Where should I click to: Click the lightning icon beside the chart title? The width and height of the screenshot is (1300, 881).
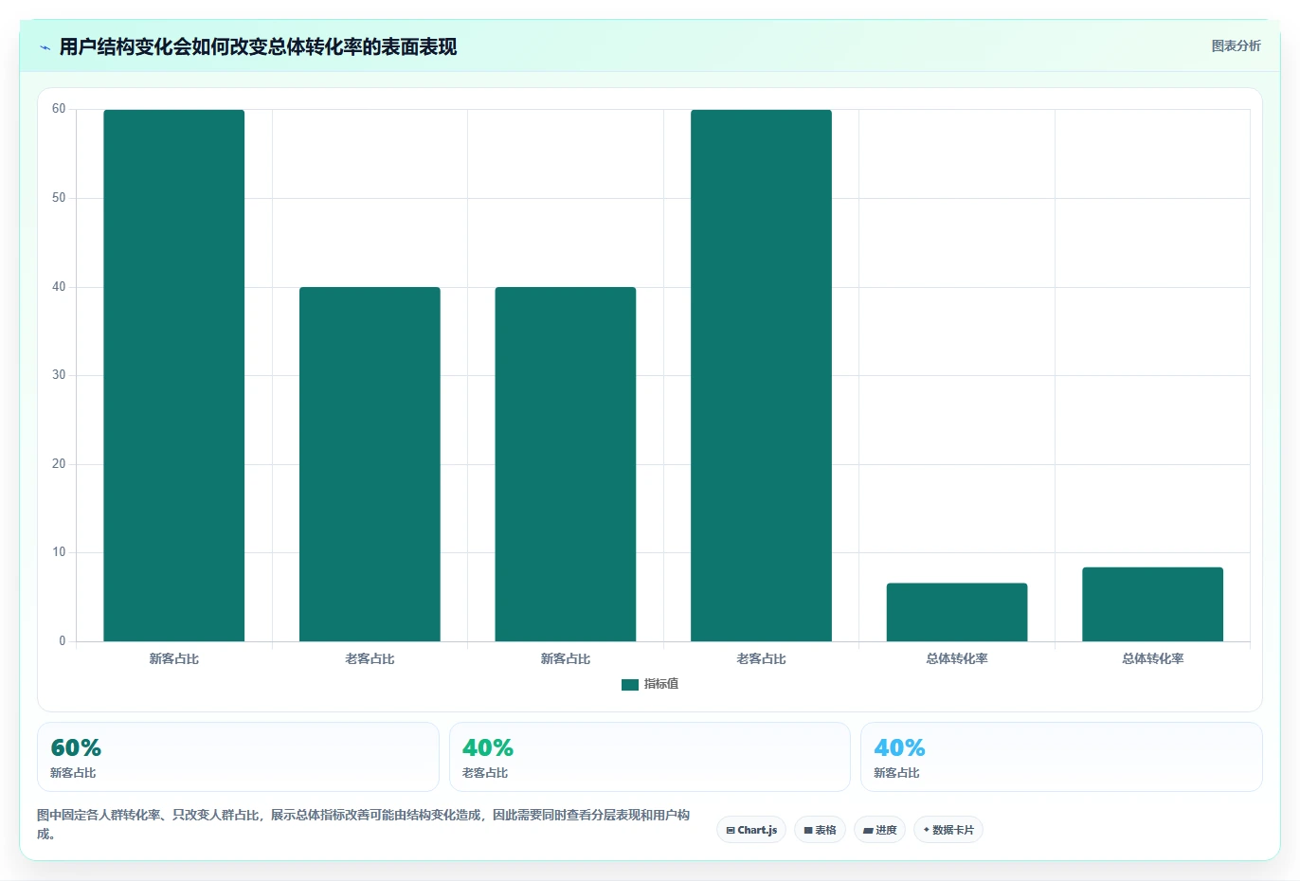[x=45, y=47]
